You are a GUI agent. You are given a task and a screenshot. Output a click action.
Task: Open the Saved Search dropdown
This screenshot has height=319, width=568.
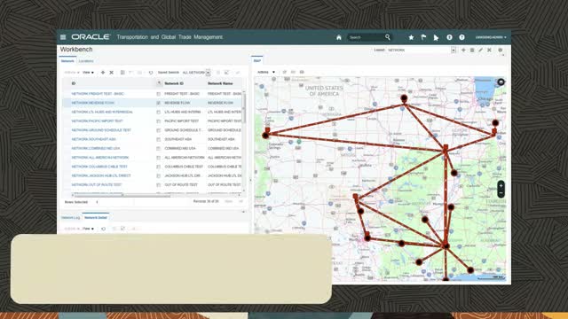pyautogui.click(x=208, y=73)
